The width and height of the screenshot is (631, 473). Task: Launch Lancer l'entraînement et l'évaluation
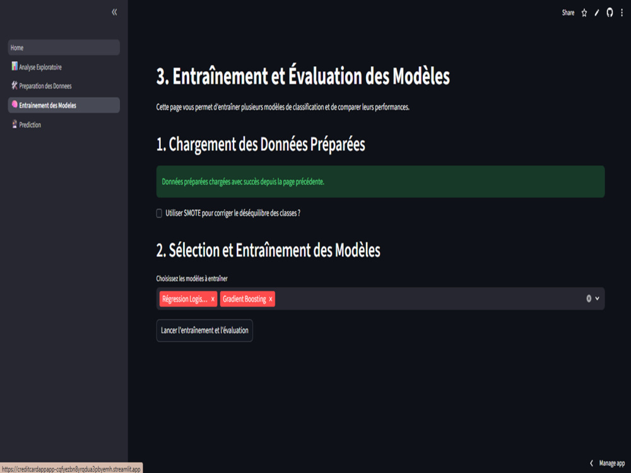click(x=204, y=330)
